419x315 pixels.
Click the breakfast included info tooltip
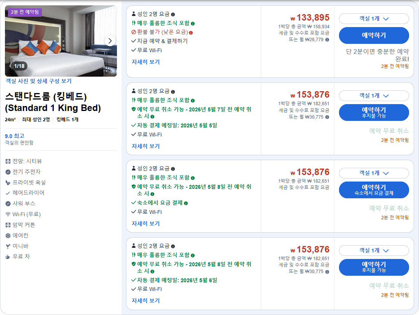(x=192, y=23)
